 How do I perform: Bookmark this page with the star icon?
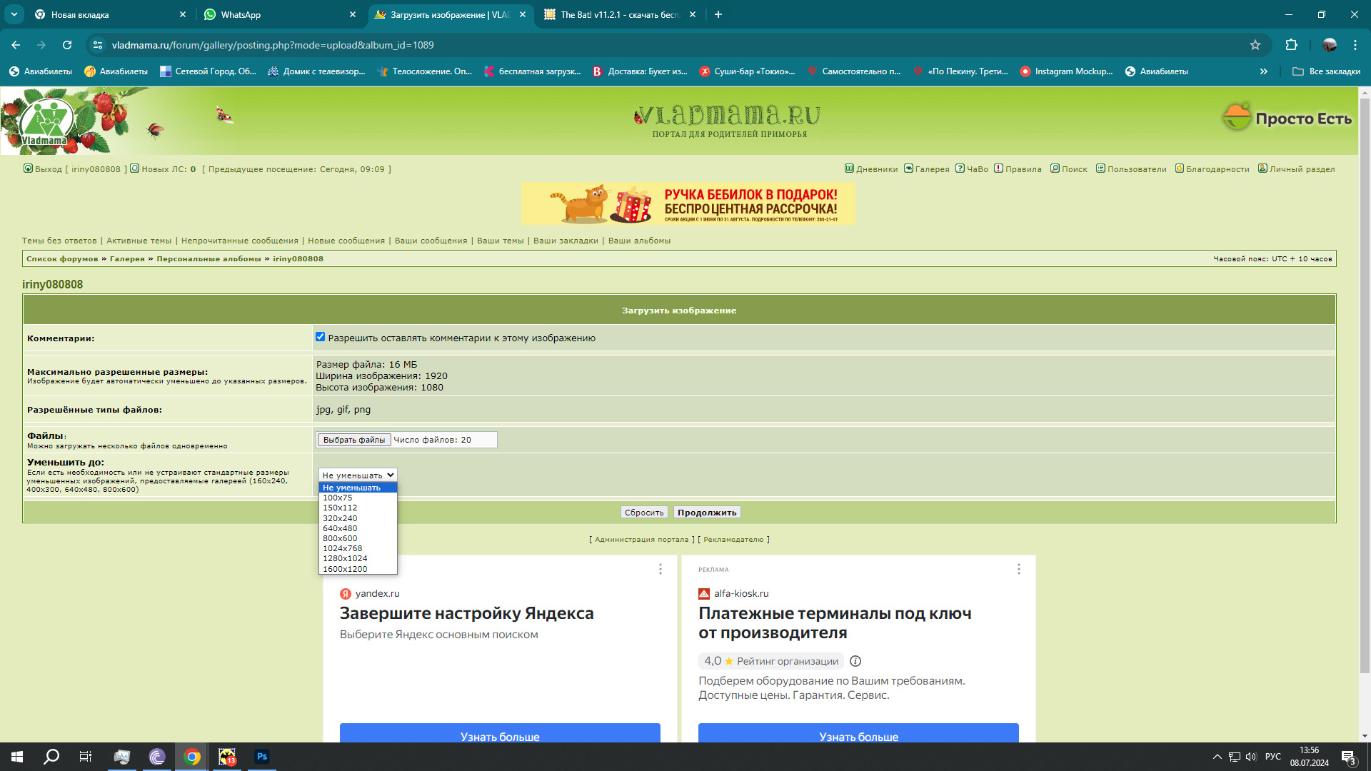point(1255,45)
